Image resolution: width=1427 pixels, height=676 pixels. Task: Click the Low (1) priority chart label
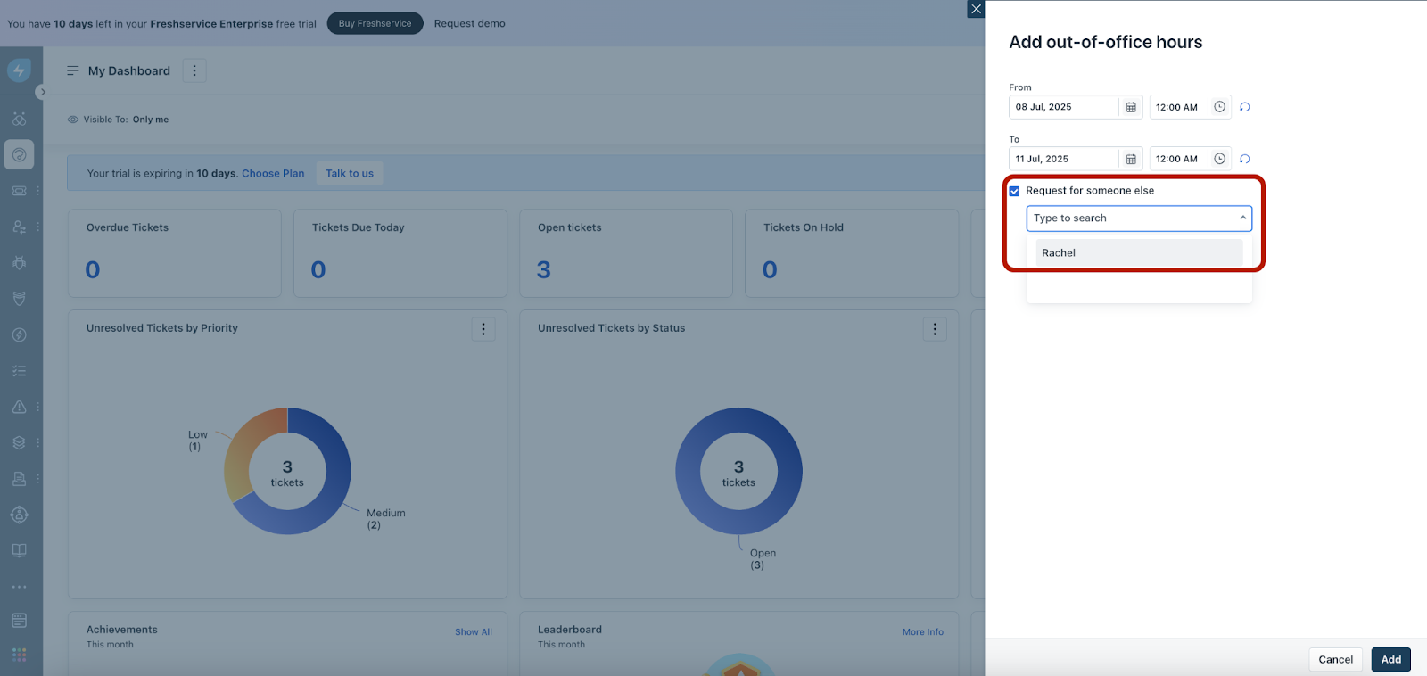[x=197, y=441]
